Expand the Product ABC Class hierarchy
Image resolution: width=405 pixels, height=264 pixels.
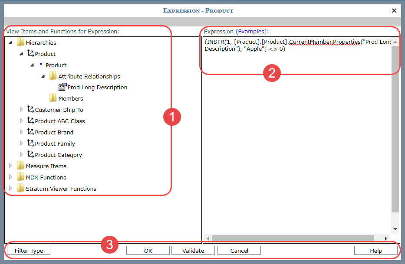(21, 121)
